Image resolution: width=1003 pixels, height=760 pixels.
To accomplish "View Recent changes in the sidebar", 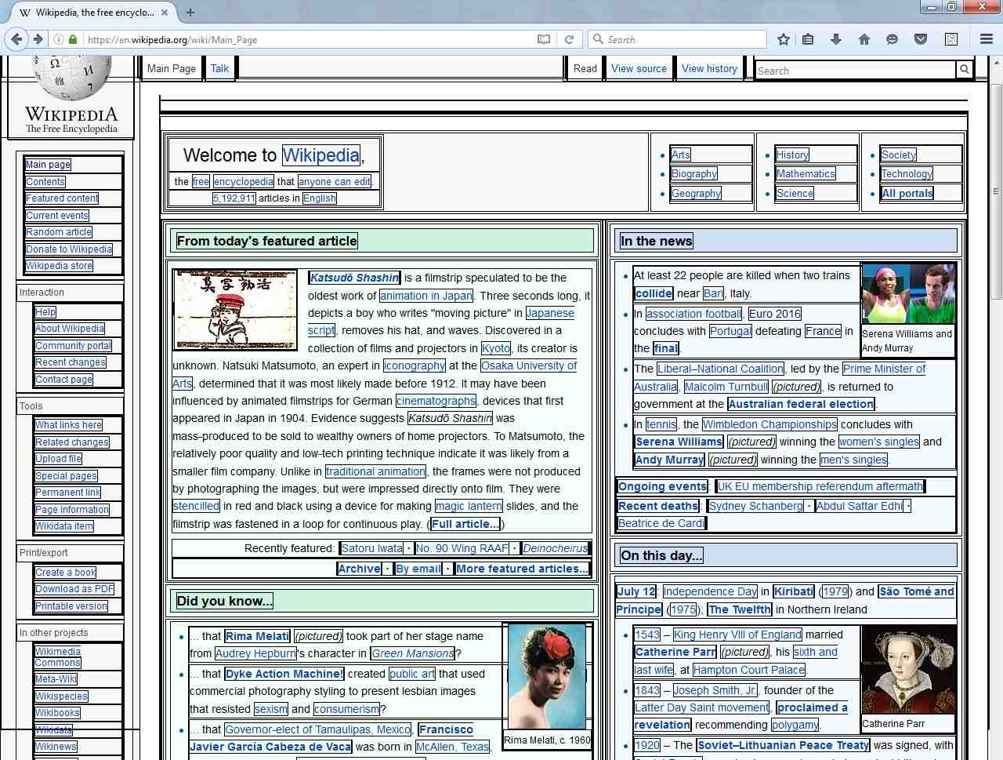I will pos(71,362).
